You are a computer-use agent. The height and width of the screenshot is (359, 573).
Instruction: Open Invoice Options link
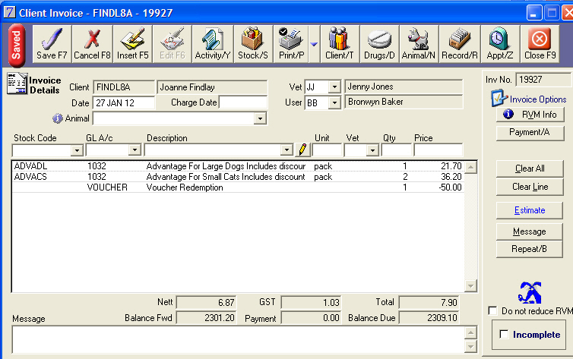tap(538, 99)
